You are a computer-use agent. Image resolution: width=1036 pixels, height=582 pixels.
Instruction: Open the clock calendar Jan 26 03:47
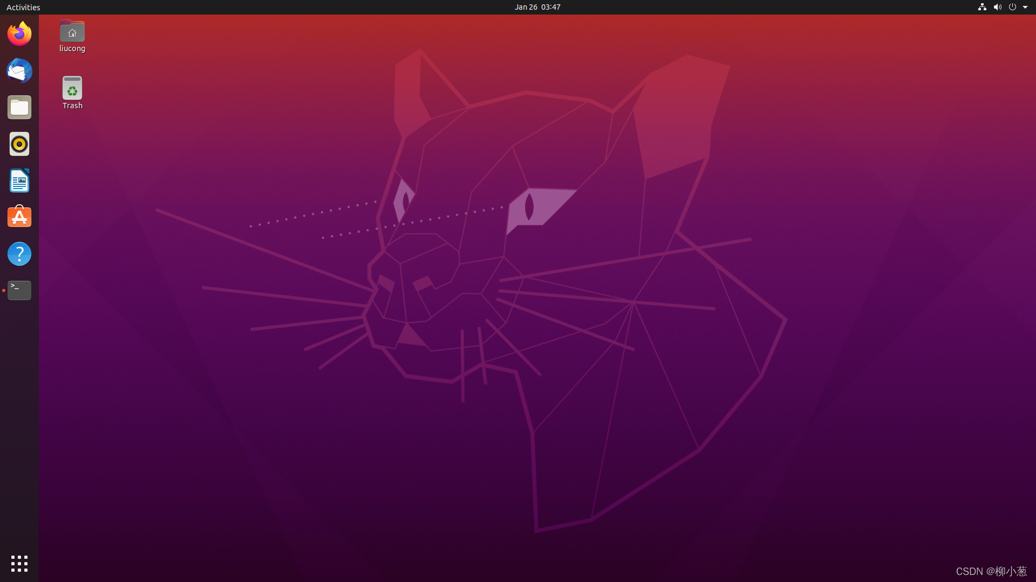point(537,7)
